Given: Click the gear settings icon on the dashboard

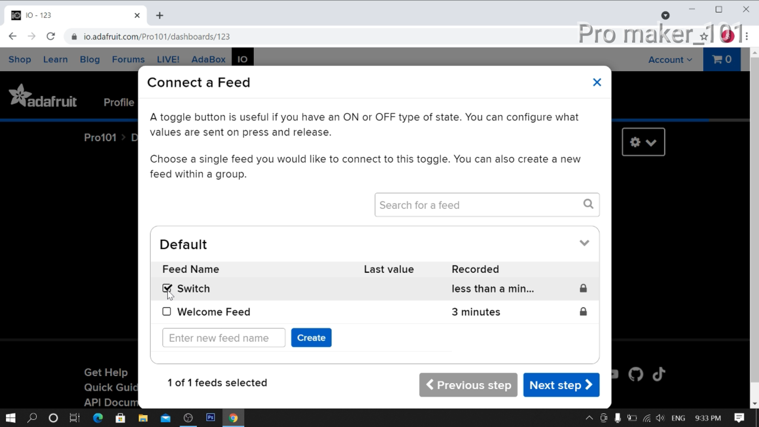Looking at the screenshot, I should click(x=636, y=142).
